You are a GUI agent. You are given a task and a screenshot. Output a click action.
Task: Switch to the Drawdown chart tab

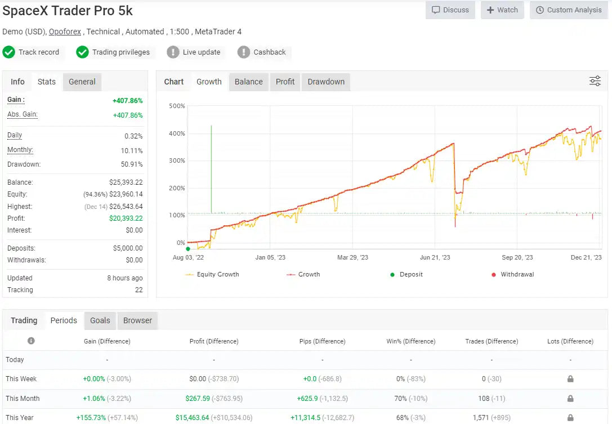(x=326, y=82)
